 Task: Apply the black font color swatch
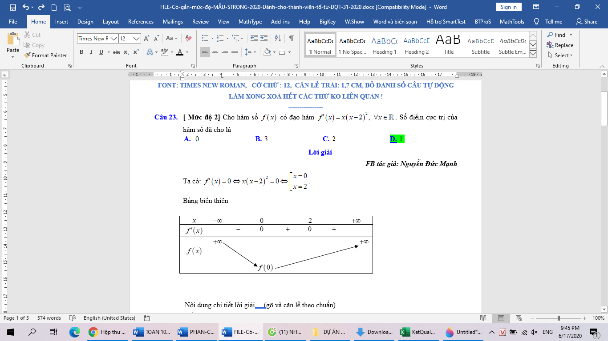[x=180, y=52]
